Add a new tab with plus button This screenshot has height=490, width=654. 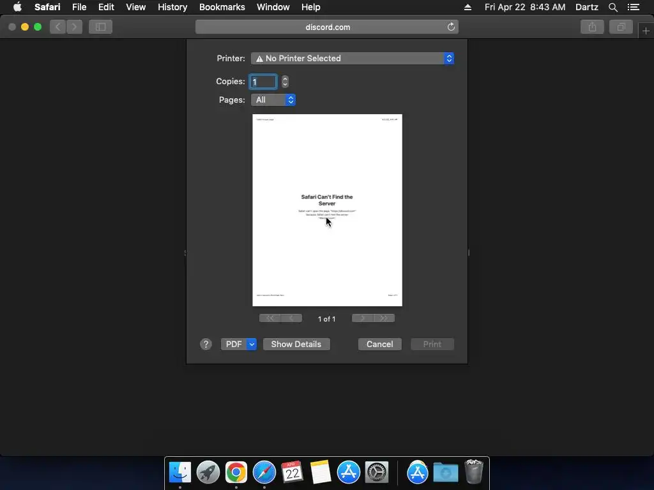pyautogui.click(x=646, y=31)
